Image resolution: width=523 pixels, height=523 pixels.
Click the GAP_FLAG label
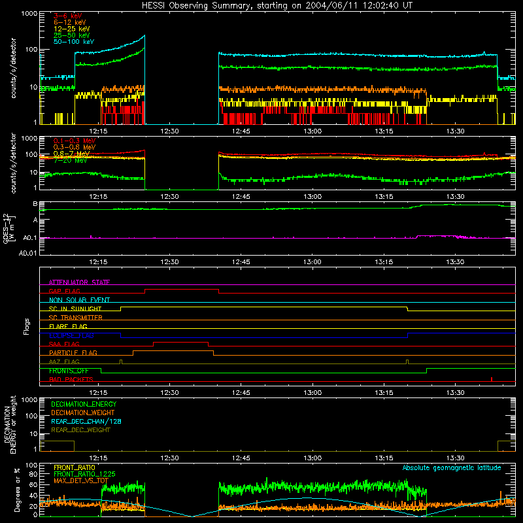pyautogui.click(x=64, y=291)
